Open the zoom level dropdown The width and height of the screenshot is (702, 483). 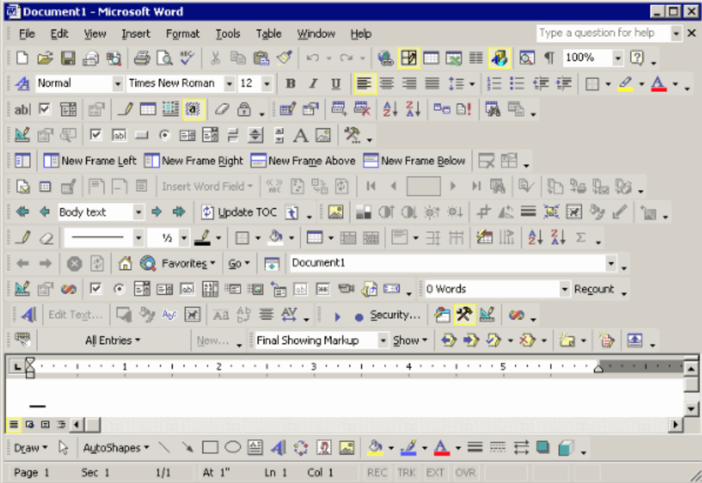pyautogui.click(x=618, y=58)
